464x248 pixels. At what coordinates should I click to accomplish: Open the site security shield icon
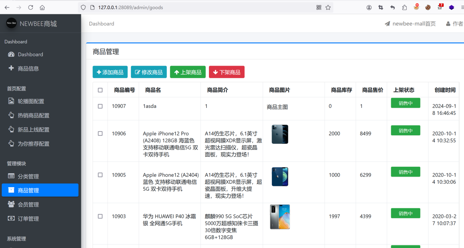click(83, 7)
